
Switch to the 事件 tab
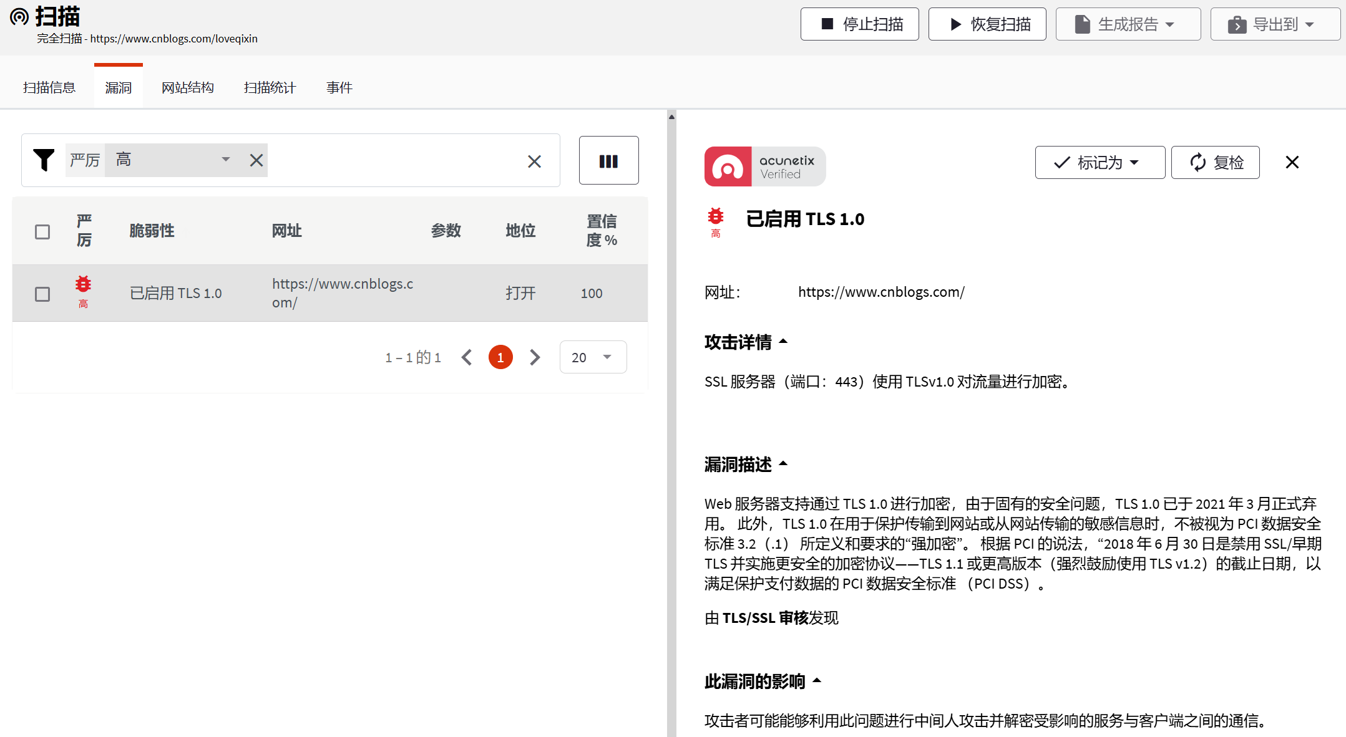click(x=339, y=87)
